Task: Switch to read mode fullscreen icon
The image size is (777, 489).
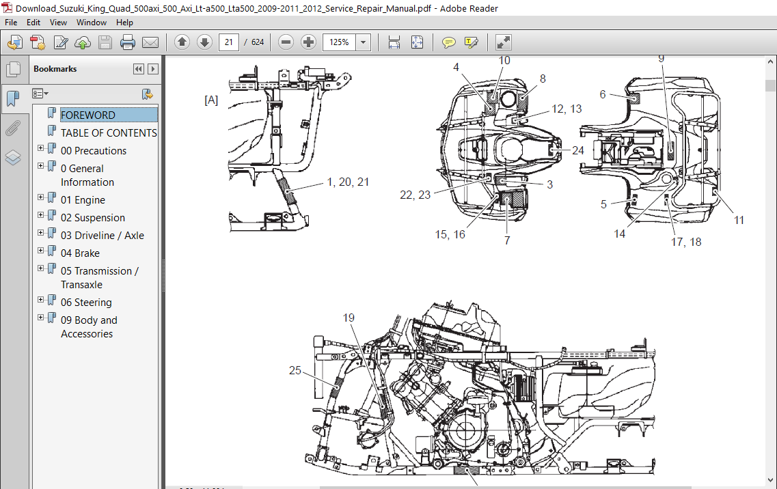Action: coord(503,42)
